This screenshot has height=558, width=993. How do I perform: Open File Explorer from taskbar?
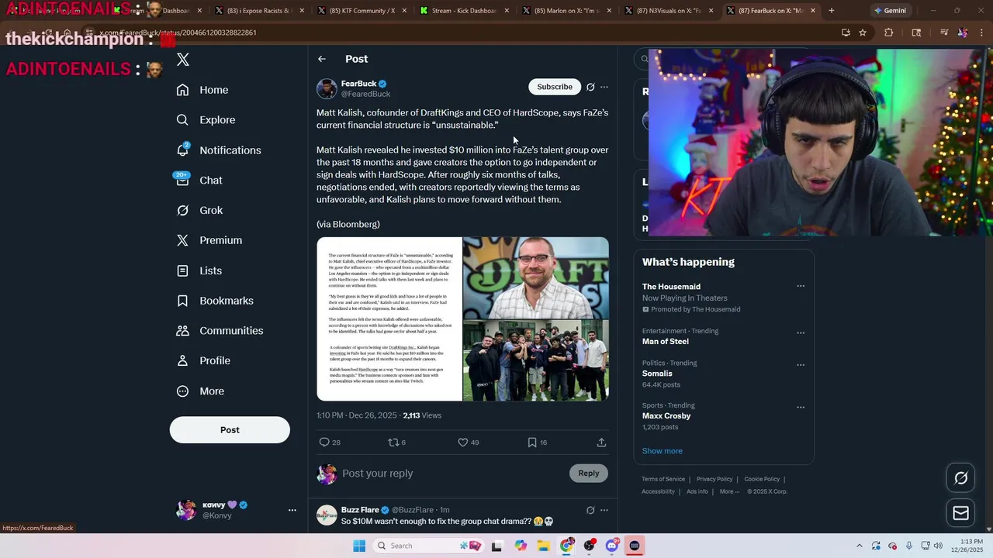click(543, 546)
